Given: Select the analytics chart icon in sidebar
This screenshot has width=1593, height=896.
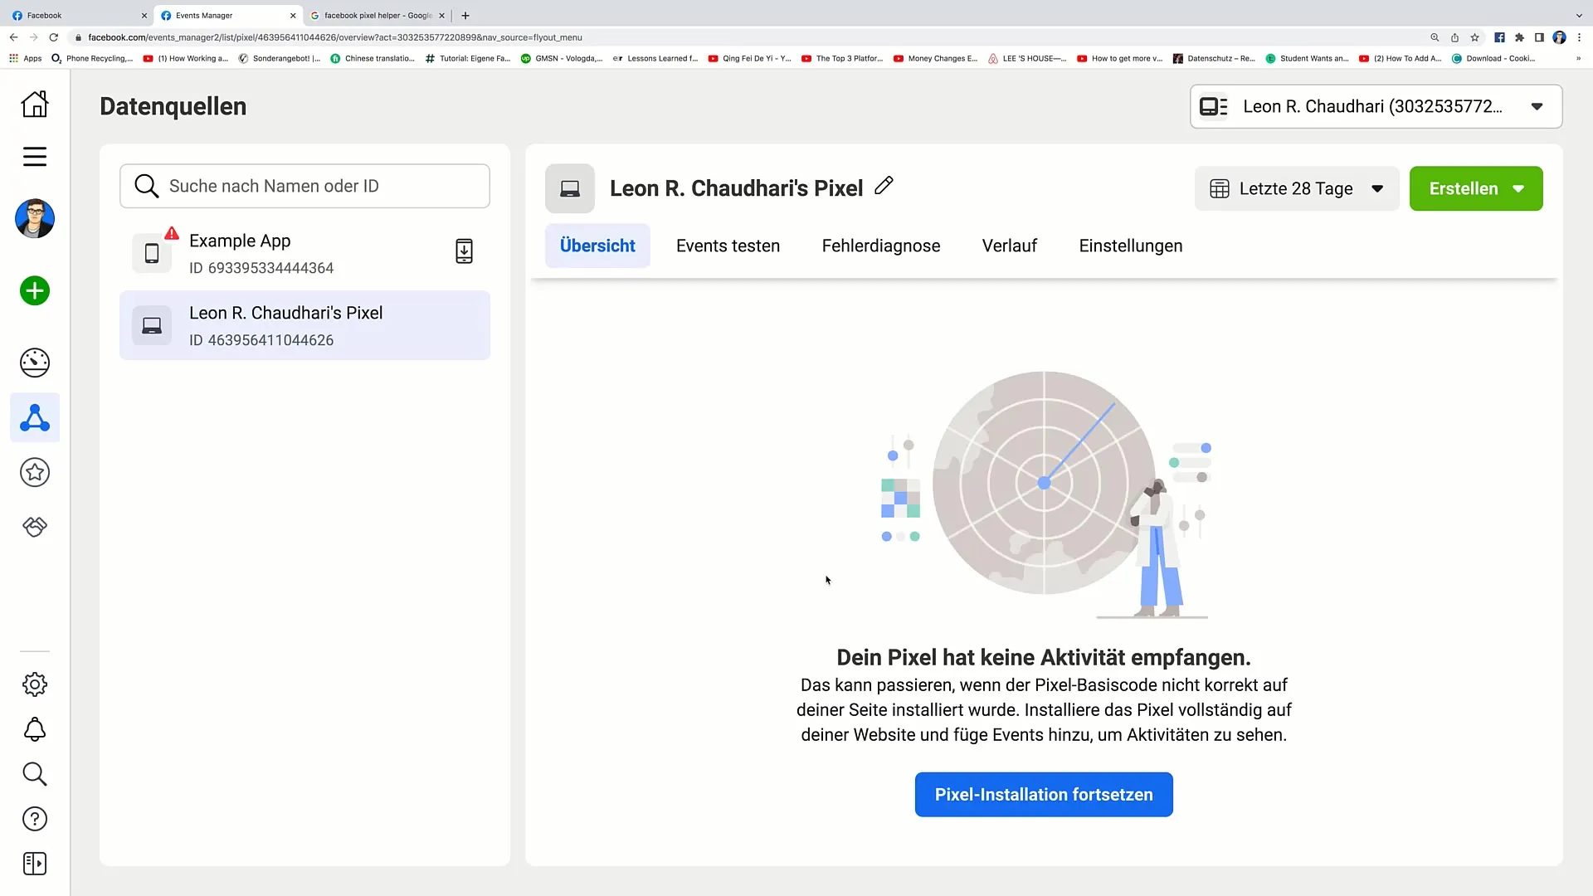Looking at the screenshot, I should [x=35, y=361].
